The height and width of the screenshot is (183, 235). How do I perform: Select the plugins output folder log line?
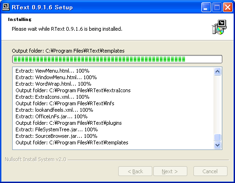(x=69, y=123)
